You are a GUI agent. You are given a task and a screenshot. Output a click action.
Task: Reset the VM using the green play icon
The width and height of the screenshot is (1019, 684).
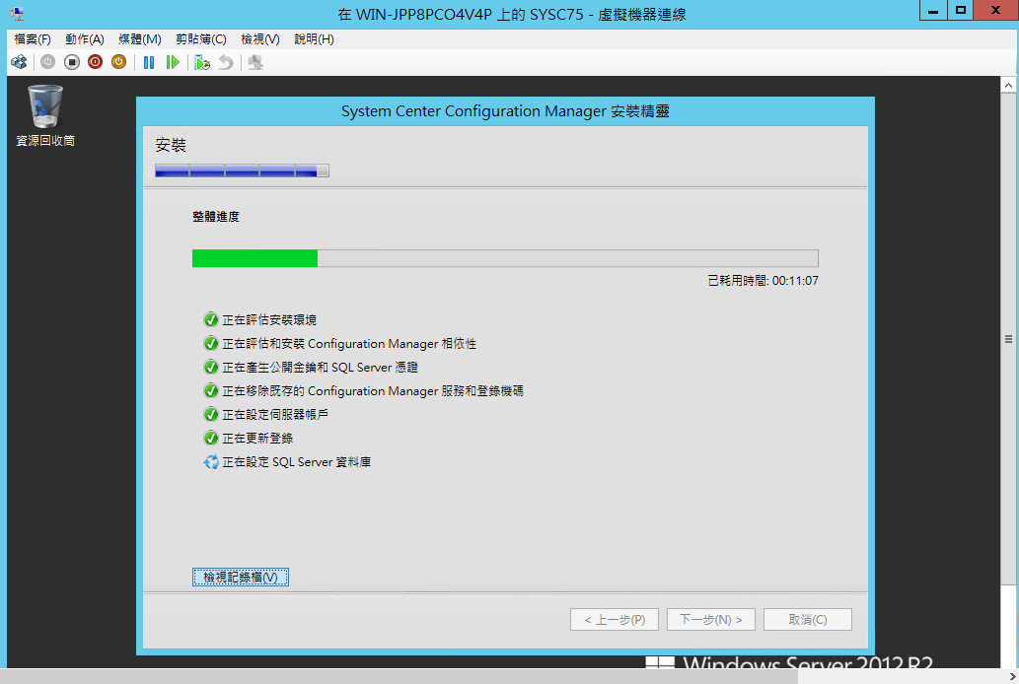173,62
